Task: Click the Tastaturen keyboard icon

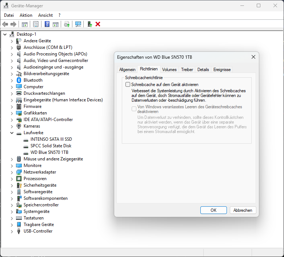Action: [x=19, y=218]
